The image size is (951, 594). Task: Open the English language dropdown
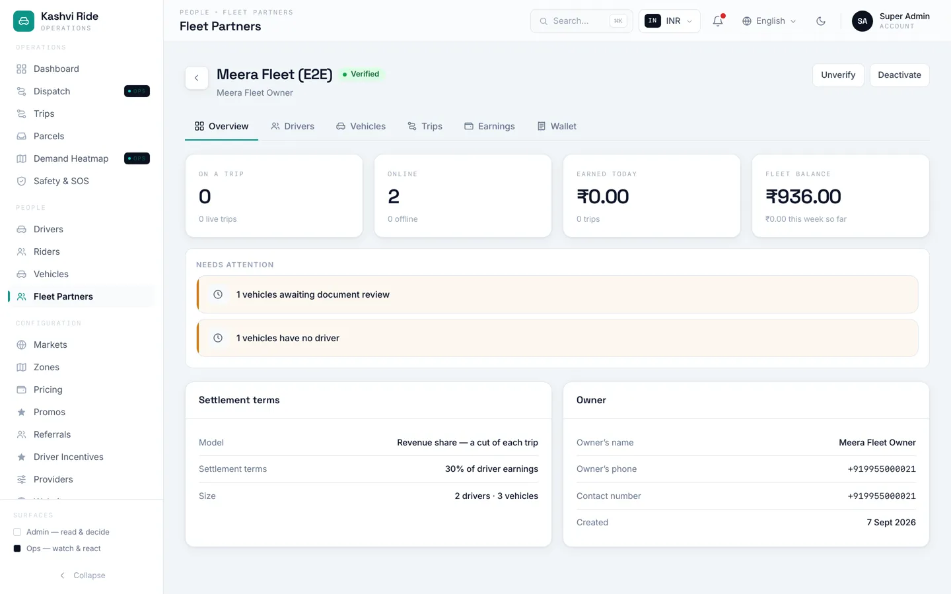(769, 21)
